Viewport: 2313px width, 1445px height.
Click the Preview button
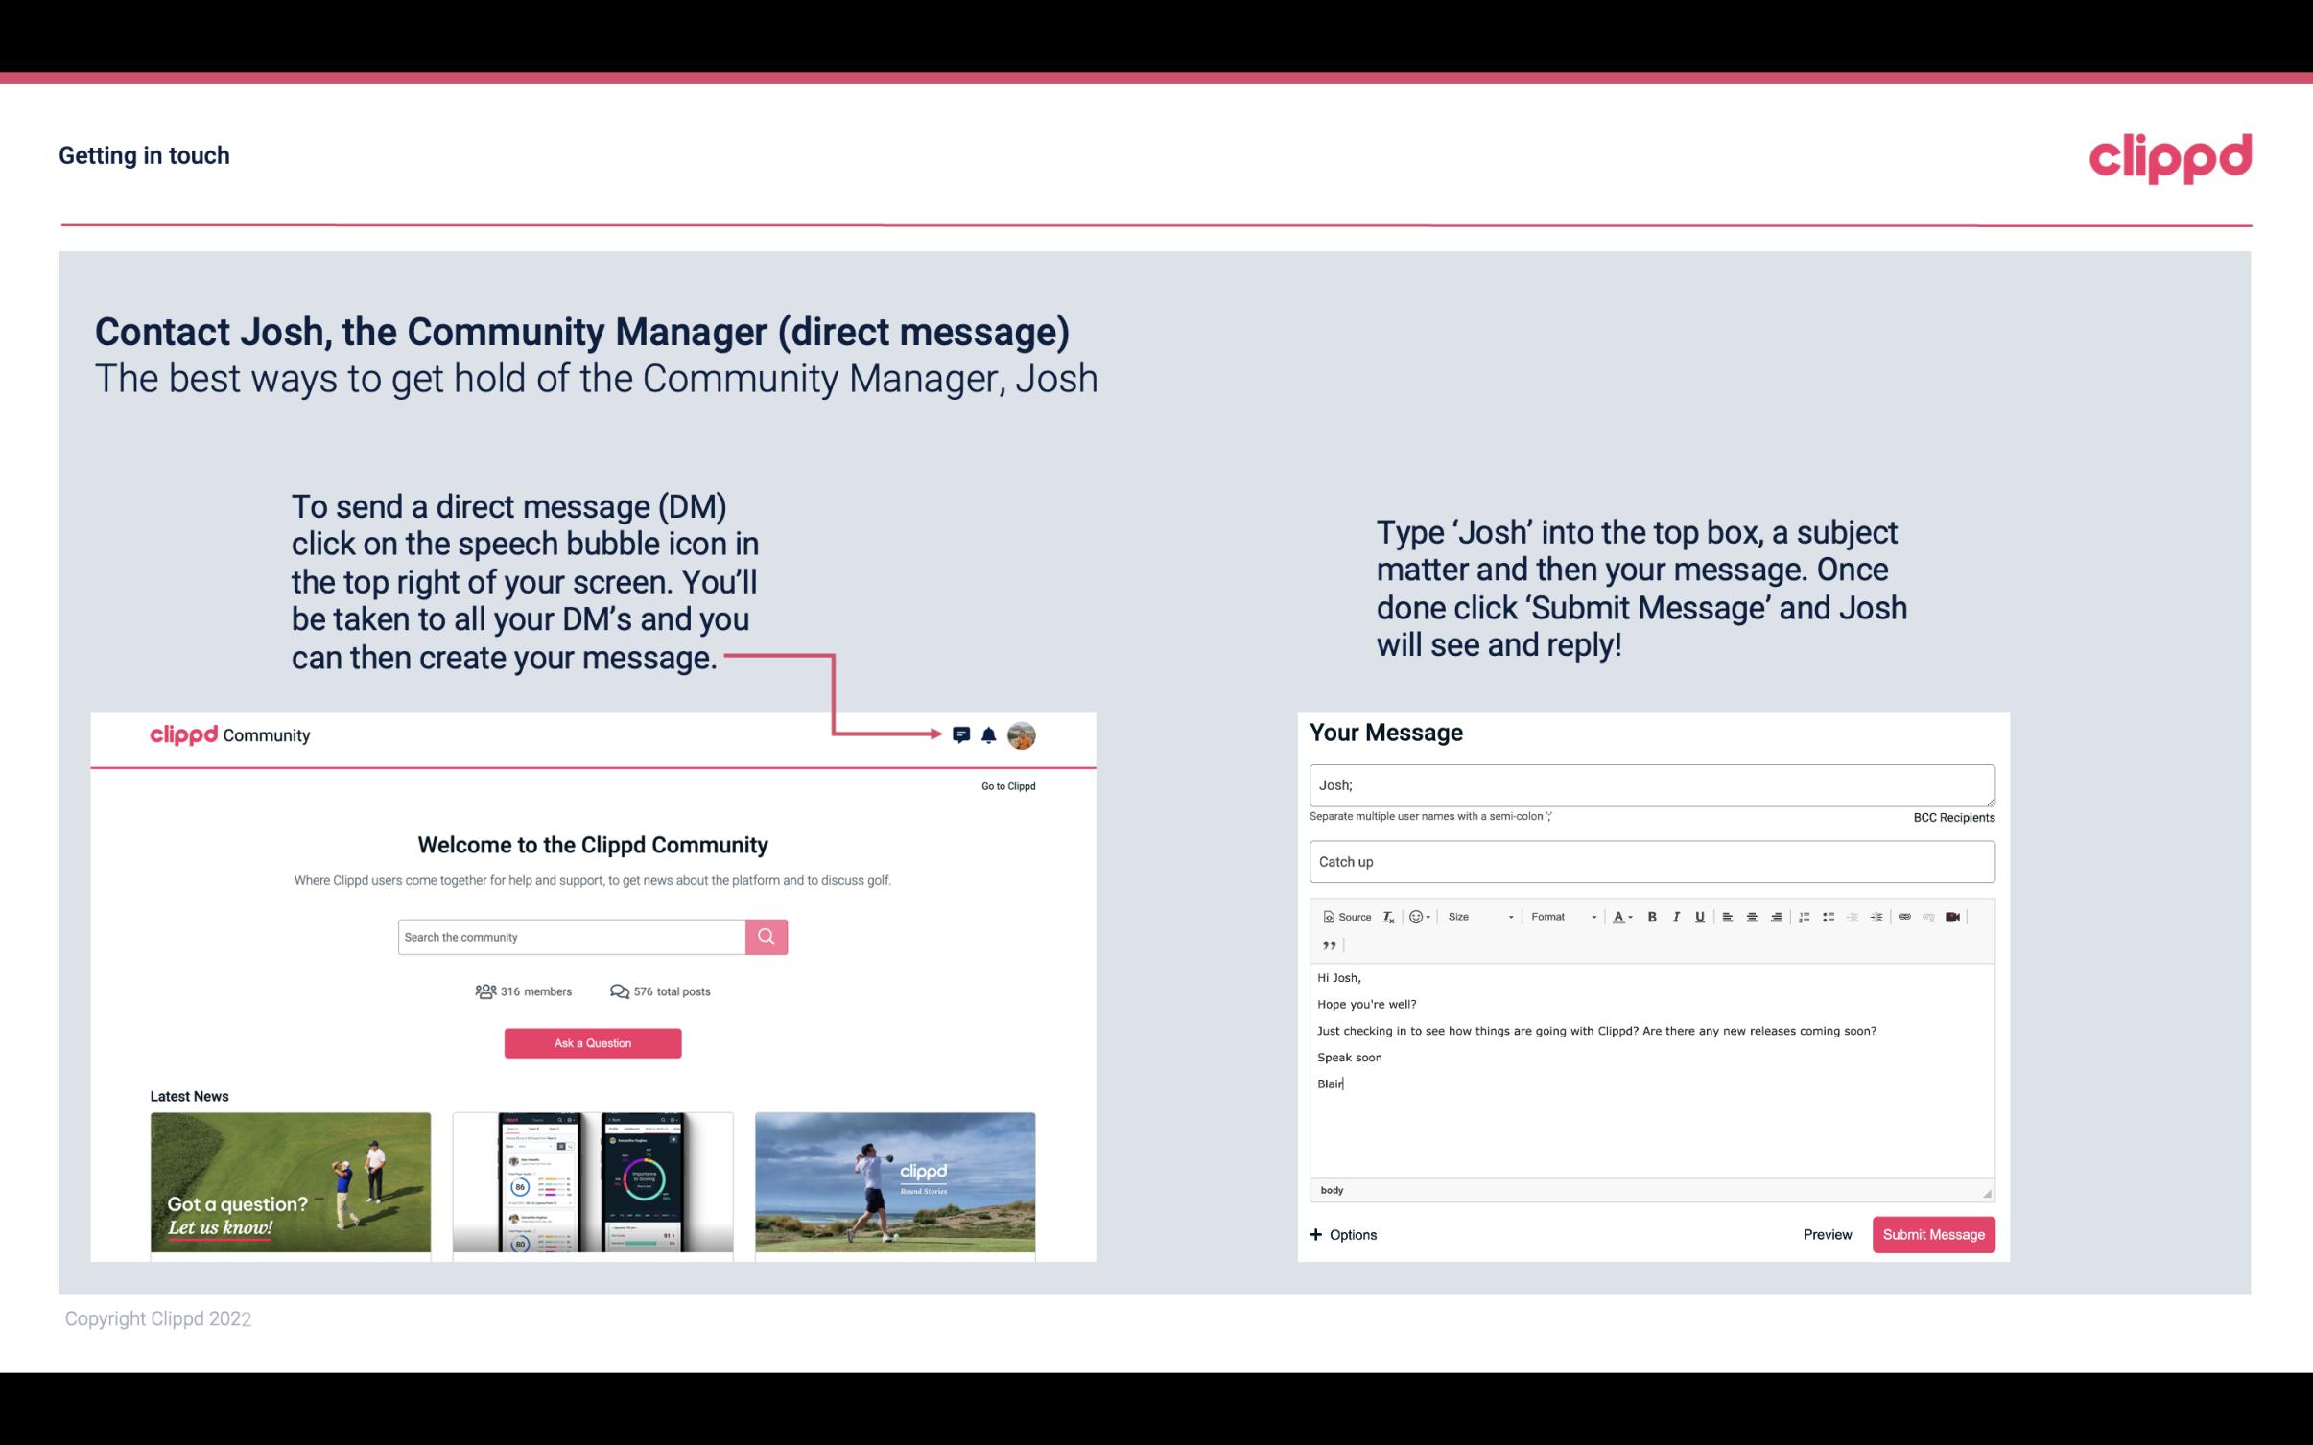click(1827, 1235)
